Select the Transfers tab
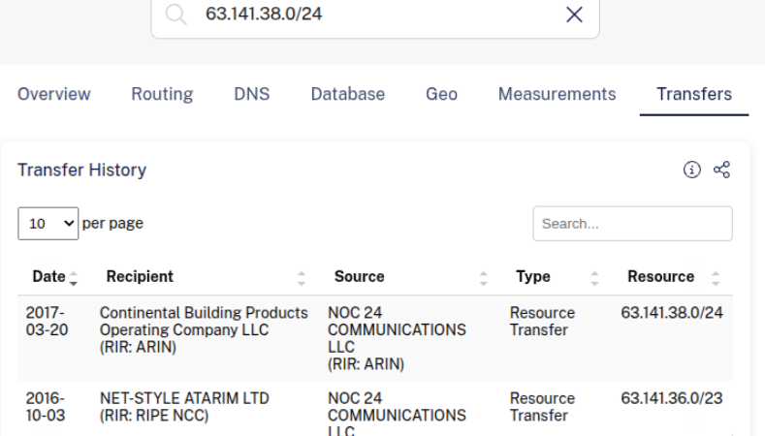Image resolution: width=765 pixels, height=436 pixels. click(x=693, y=94)
